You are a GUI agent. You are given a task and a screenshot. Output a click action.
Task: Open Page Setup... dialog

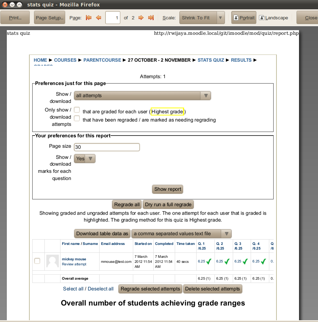49,18
